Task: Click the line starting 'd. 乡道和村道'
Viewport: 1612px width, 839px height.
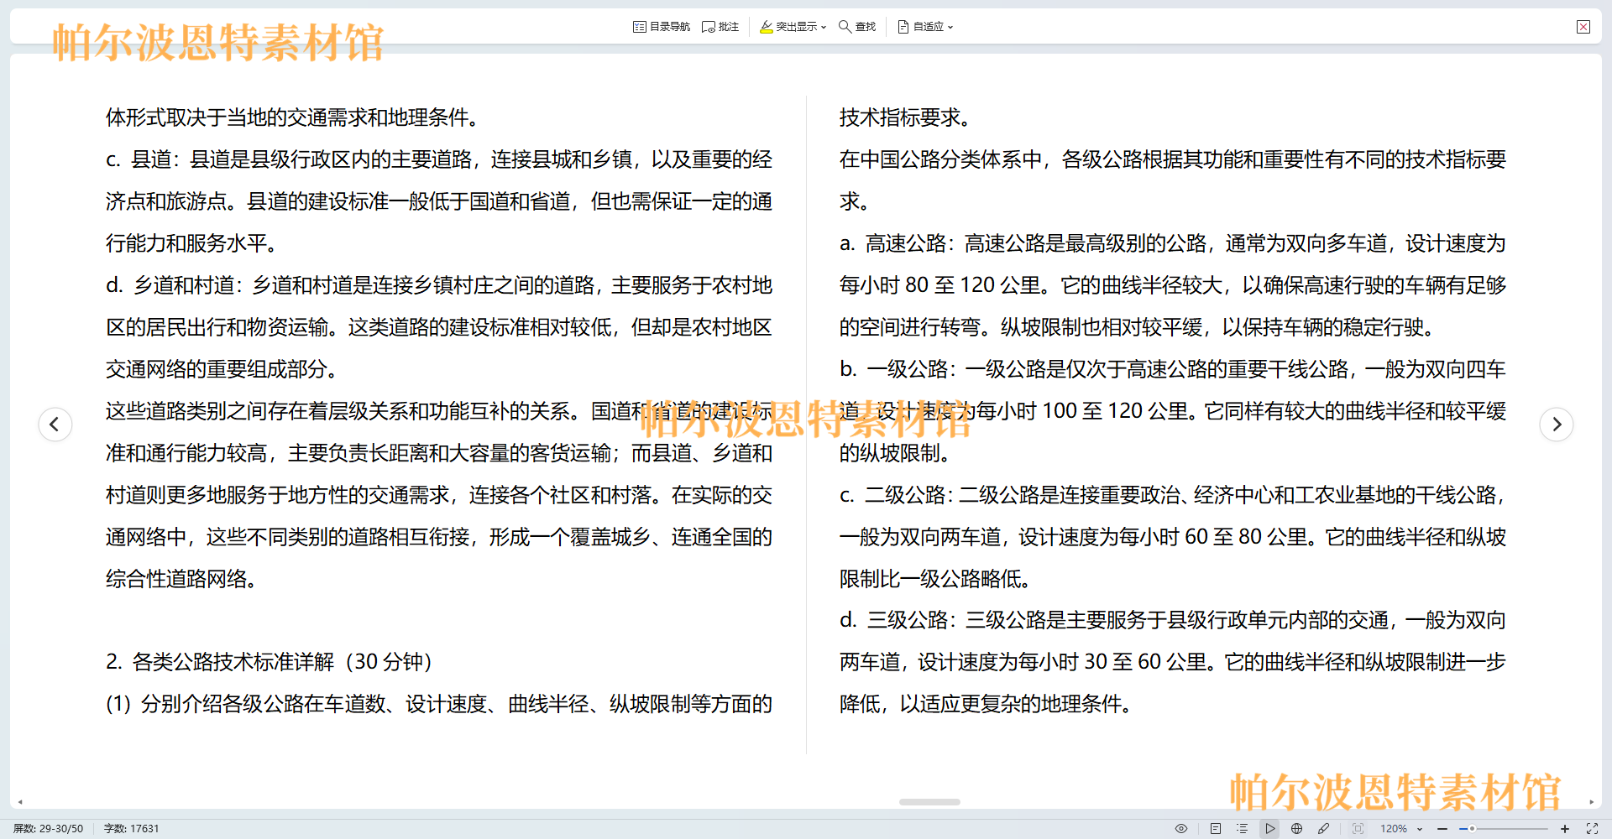Action: tap(439, 285)
